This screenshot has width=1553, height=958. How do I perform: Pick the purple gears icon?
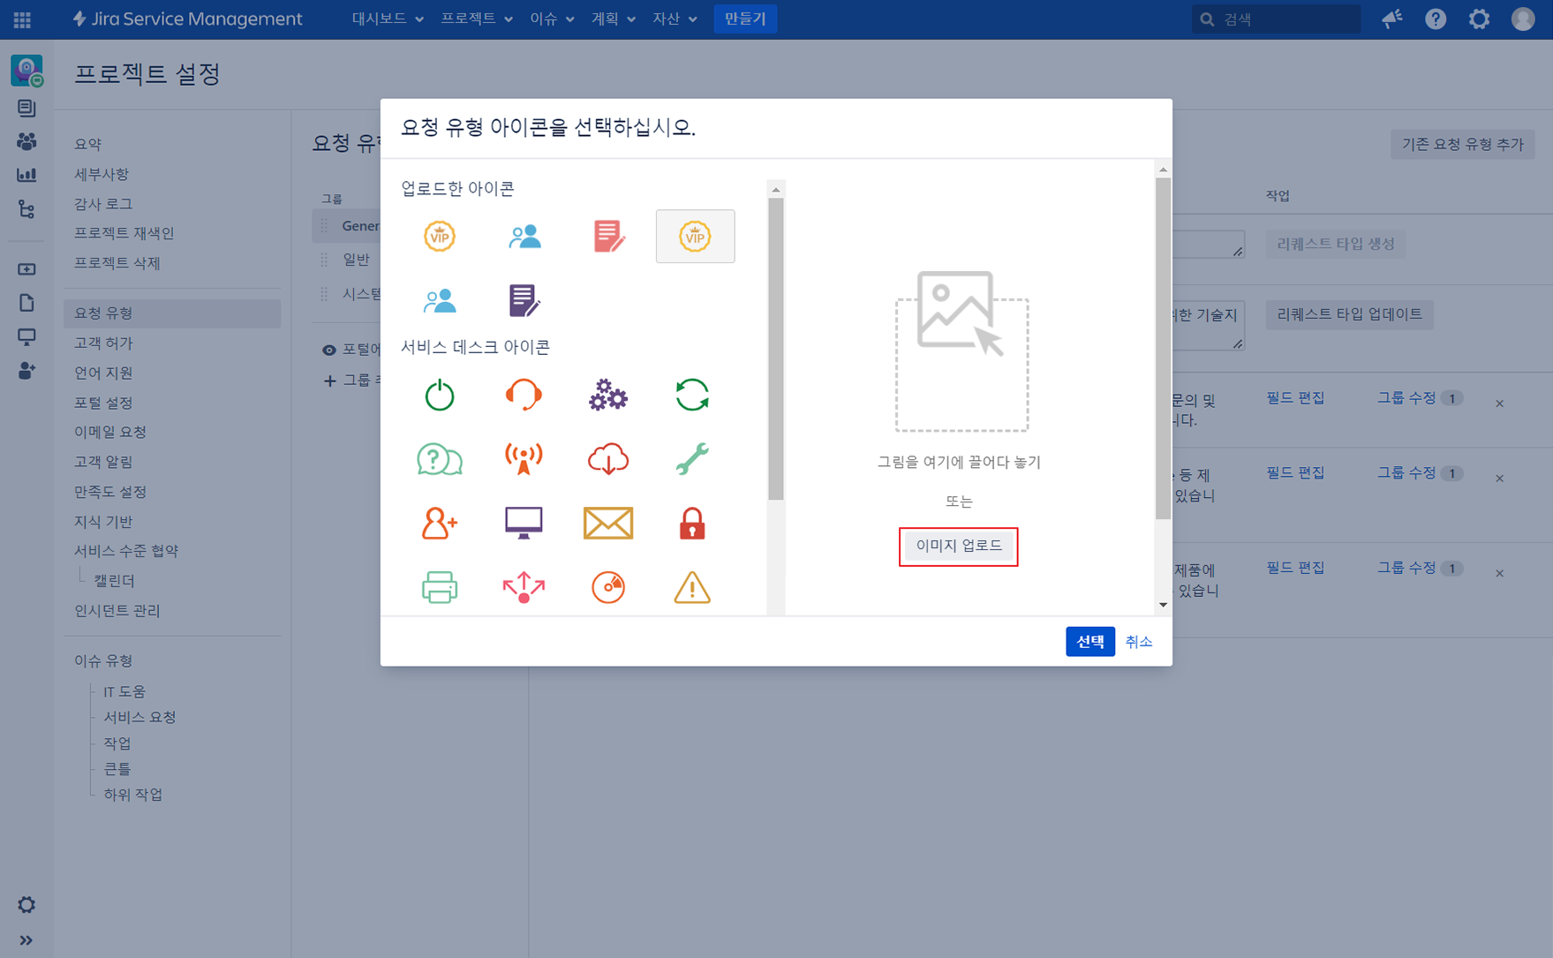[607, 395]
